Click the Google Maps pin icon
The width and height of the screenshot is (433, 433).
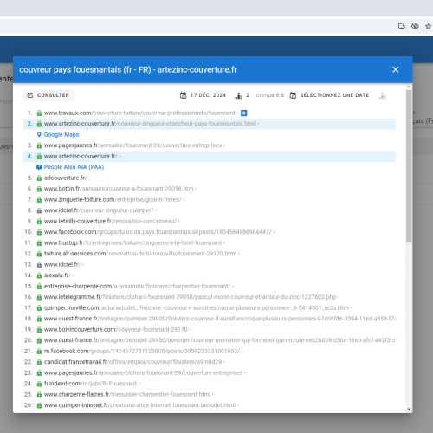39,134
